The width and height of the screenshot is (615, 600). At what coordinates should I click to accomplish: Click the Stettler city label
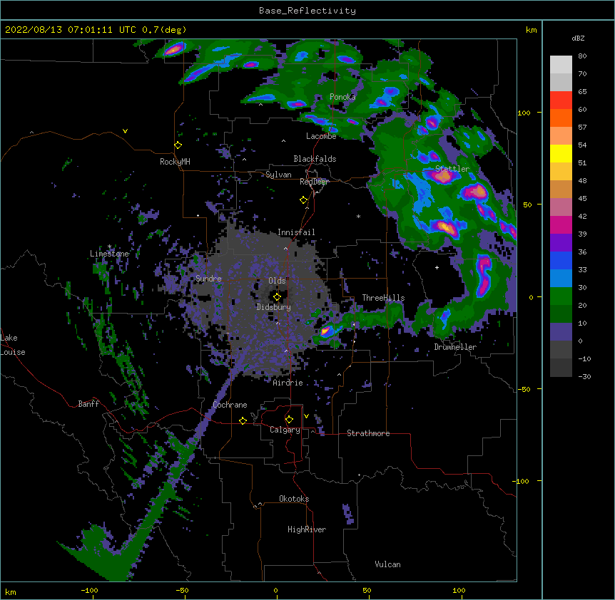click(x=452, y=169)
